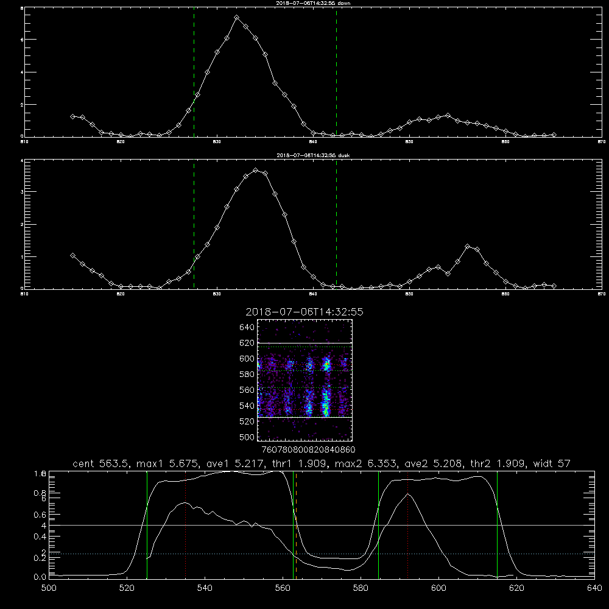Click the "830" x-axis label under the dawn plot

[217, 142]
